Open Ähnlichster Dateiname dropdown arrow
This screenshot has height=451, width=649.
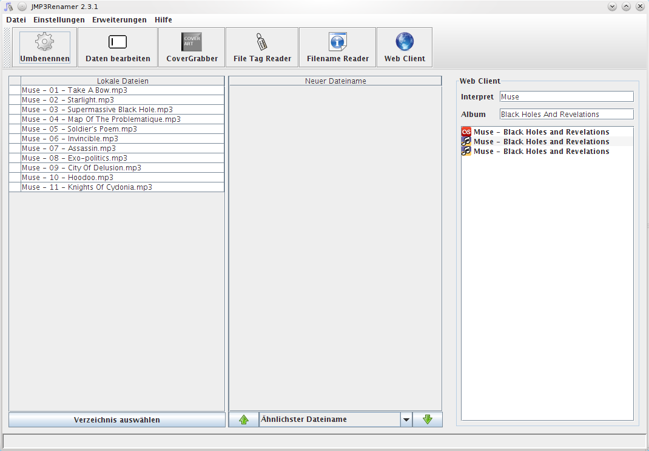tap(406, 419)
